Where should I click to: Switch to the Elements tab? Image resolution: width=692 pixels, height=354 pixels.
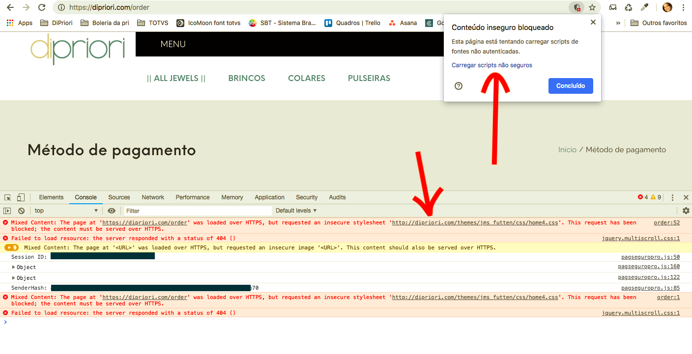(x=51, y=197)
